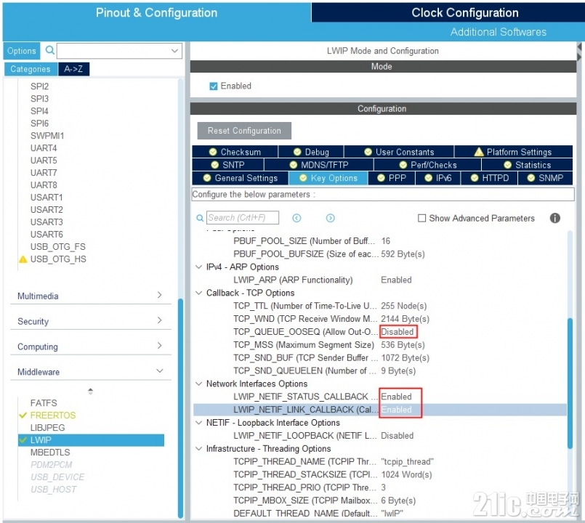Image resolution: width=585 pixels, height=523 pixels.
Task: Open the PPP tab
Action: pyautogui.click(x=392, y=178)
